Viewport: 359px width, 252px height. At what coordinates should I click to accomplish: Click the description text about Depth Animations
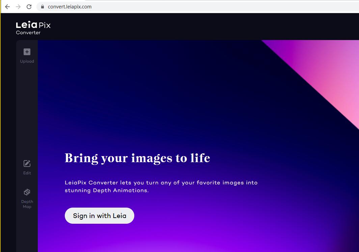(x=161, y=186)
